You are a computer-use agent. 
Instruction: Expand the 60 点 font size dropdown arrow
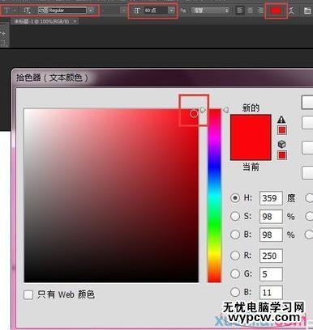(x=172, y=11)
